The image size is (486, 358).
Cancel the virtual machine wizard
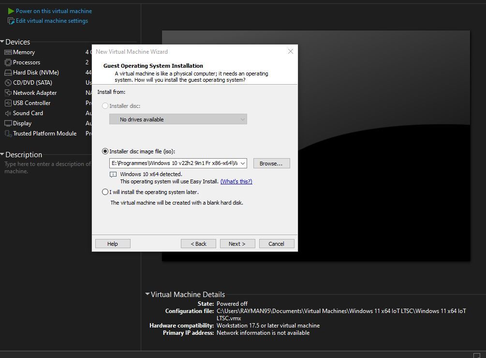coord(277,244)
